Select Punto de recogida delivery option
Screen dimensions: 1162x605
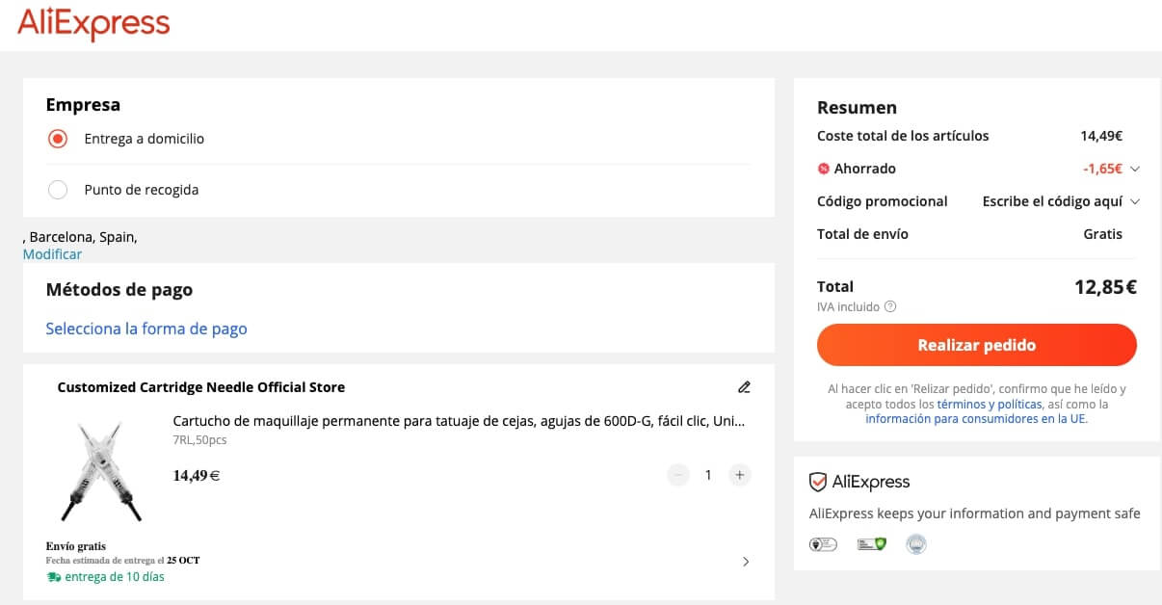click(57, 190)
